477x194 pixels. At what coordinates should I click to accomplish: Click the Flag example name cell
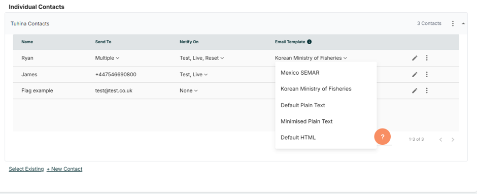point(37,90)
